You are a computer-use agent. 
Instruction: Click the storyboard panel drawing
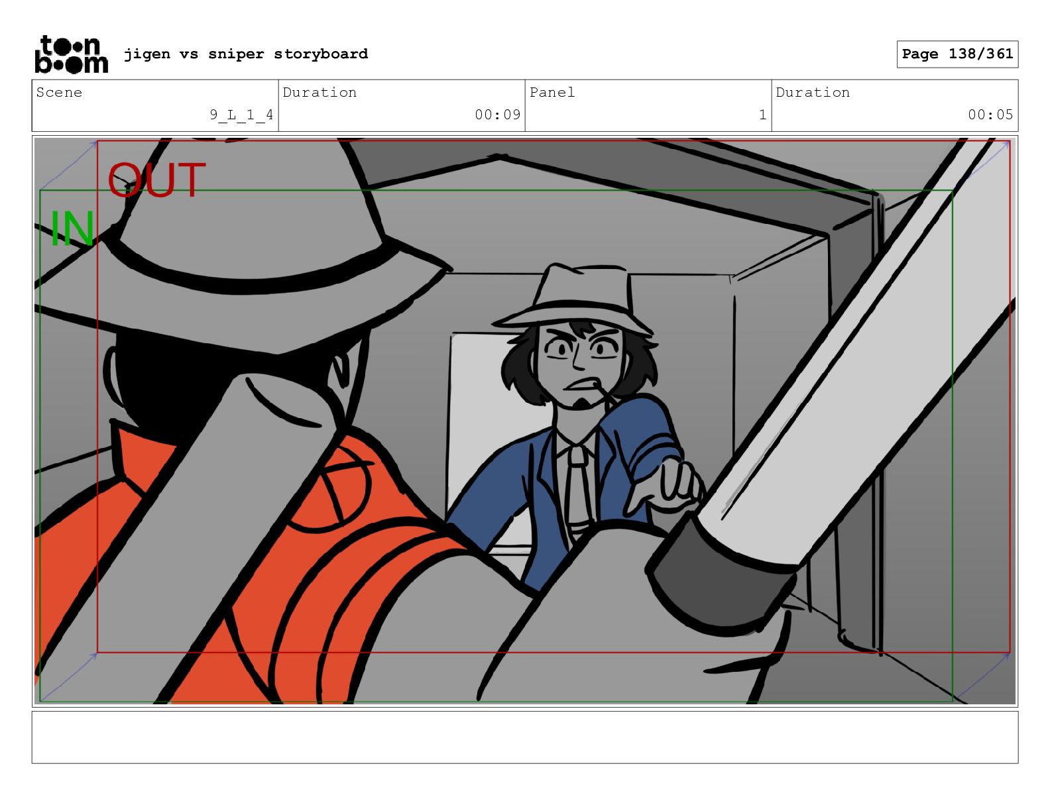525,421
